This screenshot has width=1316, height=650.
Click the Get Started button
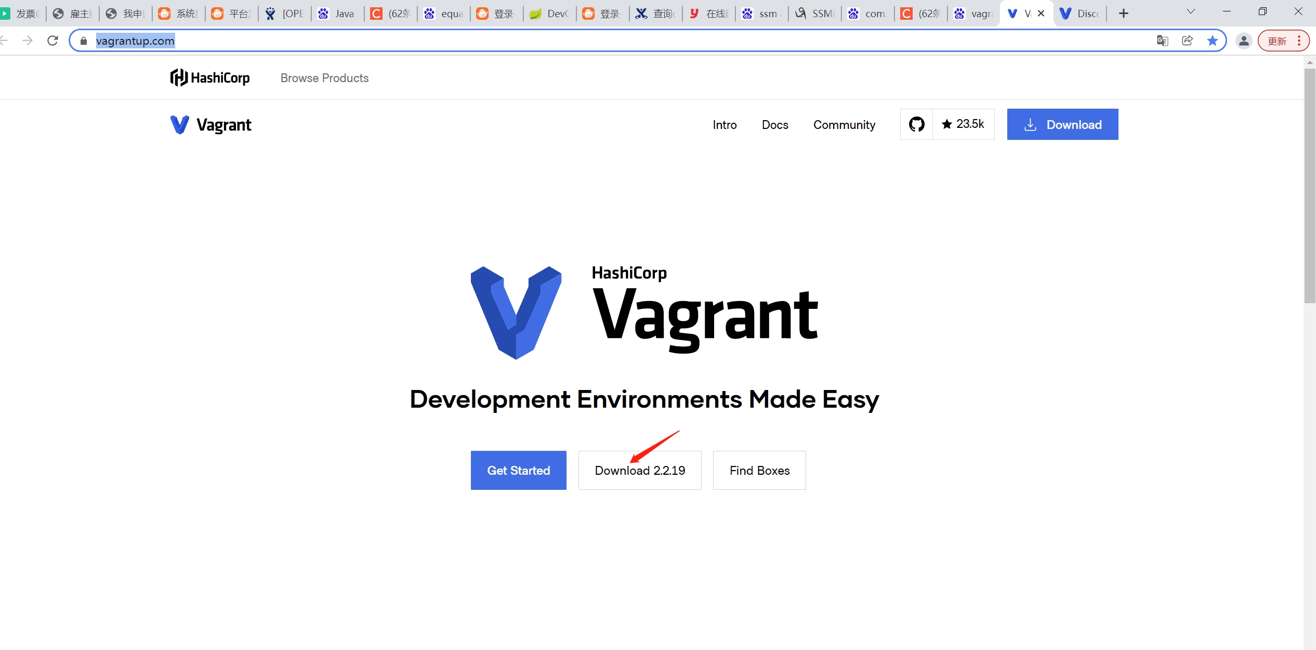pyautogui.click(x=518, y=470)
